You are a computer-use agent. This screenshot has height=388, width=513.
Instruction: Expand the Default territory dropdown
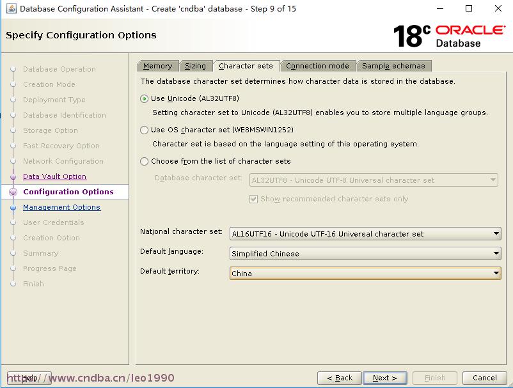tap(365, 274)
